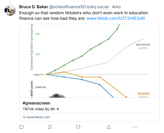Click the chart preview thumbnail image
The height and width of the screenshot is (133, 164).
click(89, 61)
